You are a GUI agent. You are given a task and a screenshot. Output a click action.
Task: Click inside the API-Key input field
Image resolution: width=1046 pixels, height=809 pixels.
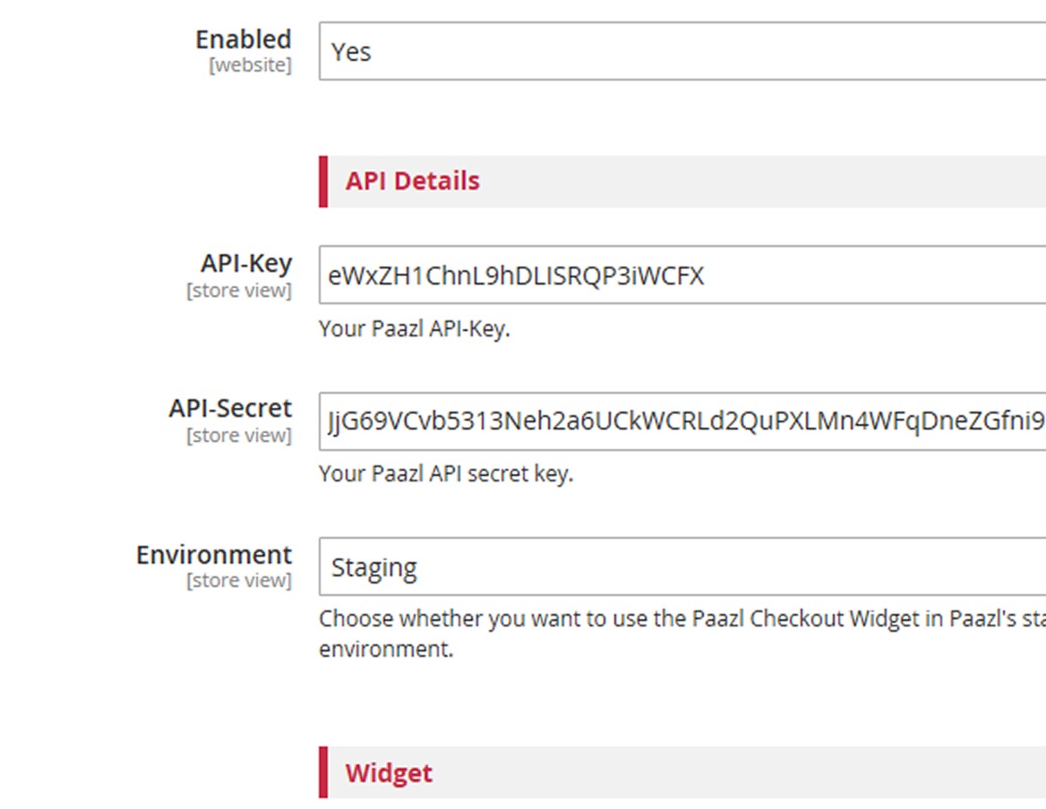[x=681, y=276]
